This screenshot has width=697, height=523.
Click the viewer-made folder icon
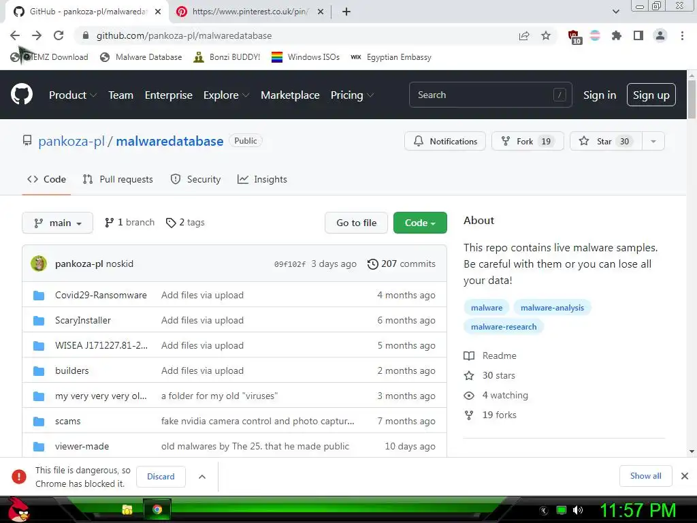point(39,447)
